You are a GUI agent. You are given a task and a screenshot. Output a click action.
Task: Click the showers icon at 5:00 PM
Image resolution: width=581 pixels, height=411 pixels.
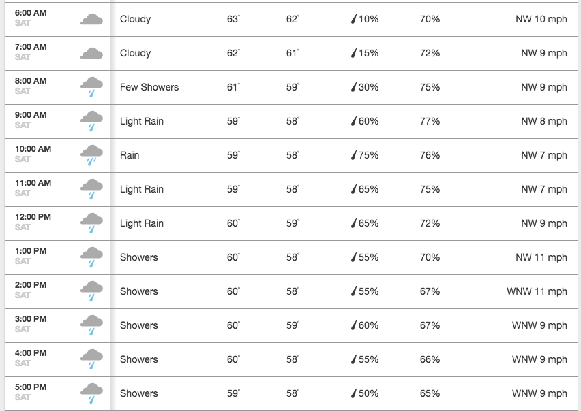pos(91,393)
